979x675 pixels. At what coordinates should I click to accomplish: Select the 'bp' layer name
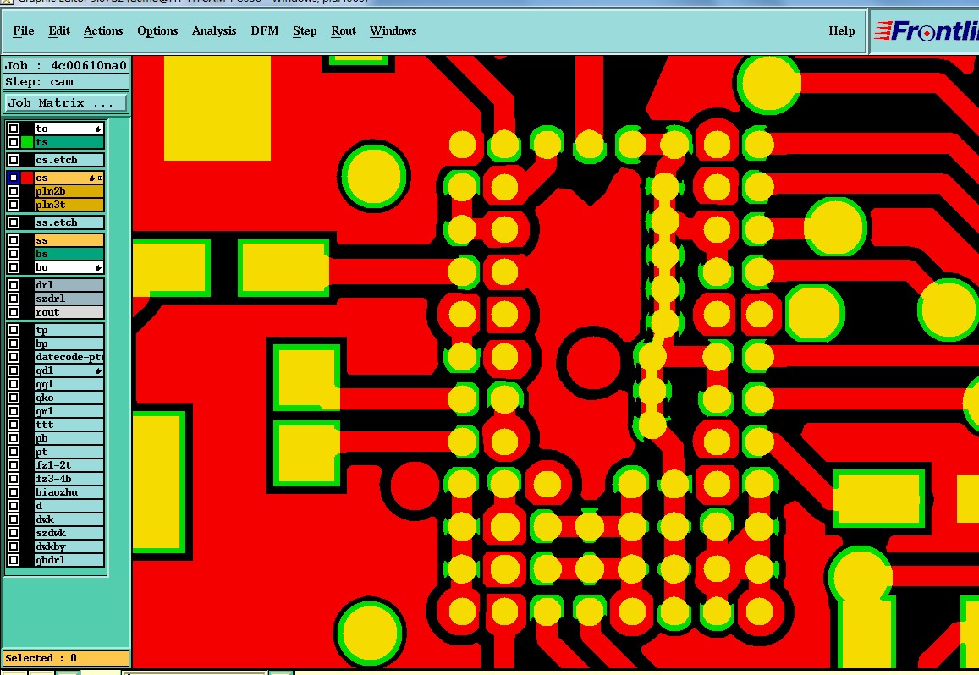click(69, 343)
